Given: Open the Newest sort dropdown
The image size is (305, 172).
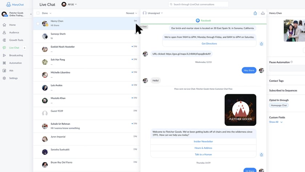Looking at the screenshot, I should pos(131,13).
